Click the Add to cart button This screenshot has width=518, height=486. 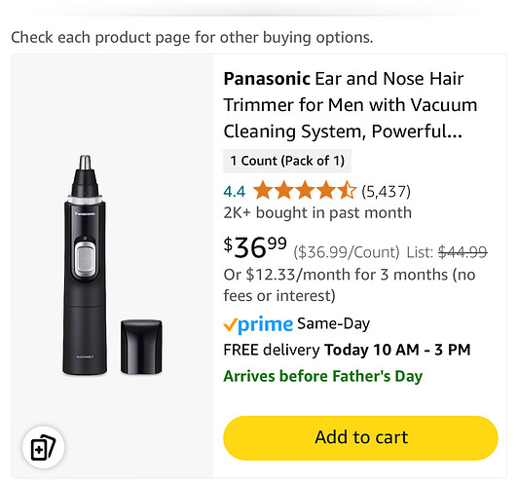pos(360,437)
